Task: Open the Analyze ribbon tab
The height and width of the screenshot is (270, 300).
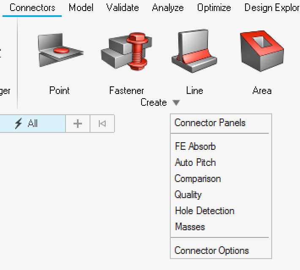Action: (168, 8)
